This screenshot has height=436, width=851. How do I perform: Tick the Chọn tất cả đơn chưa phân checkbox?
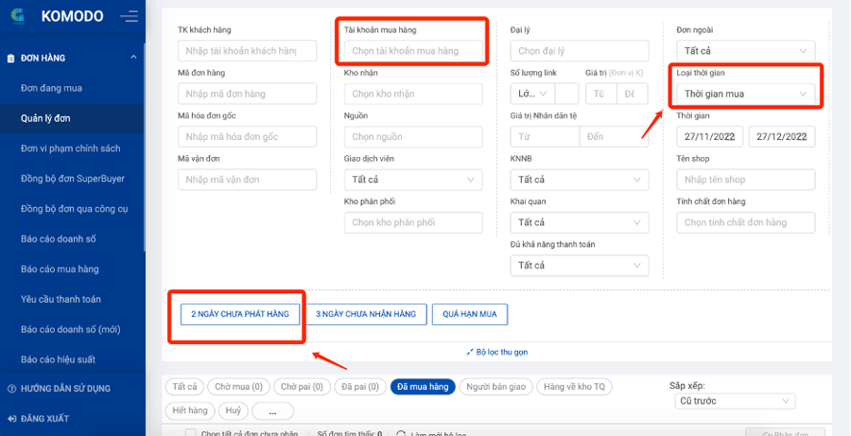[x=189, y=433]
